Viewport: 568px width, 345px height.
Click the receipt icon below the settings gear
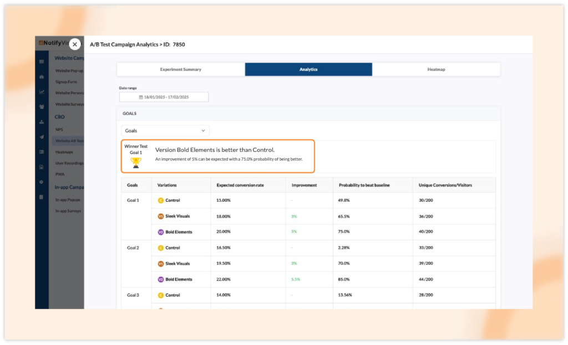[41, 197]
